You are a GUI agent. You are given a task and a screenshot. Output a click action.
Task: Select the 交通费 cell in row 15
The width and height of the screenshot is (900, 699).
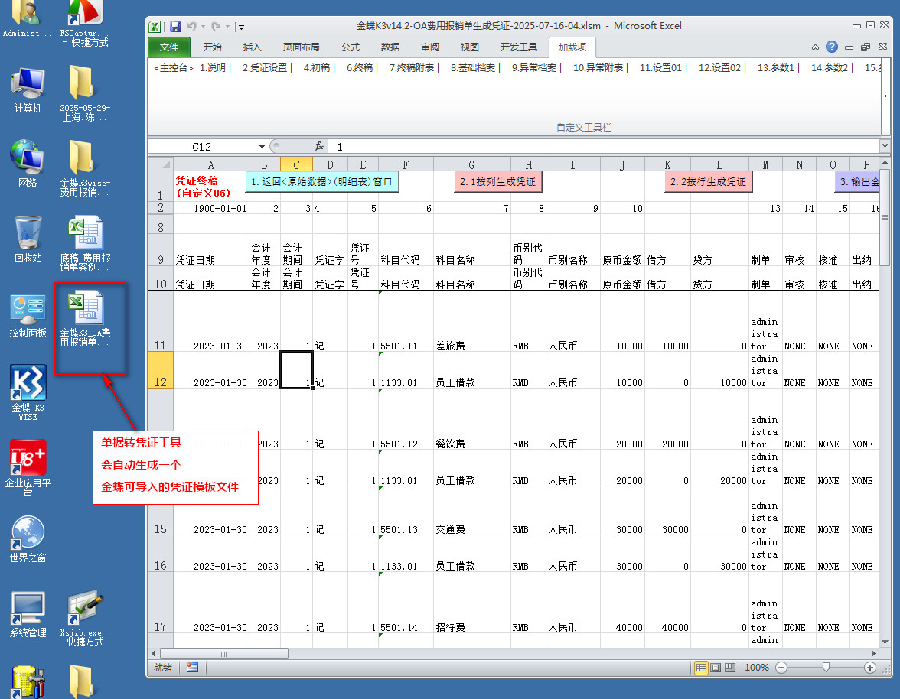(x=471, y=512)
